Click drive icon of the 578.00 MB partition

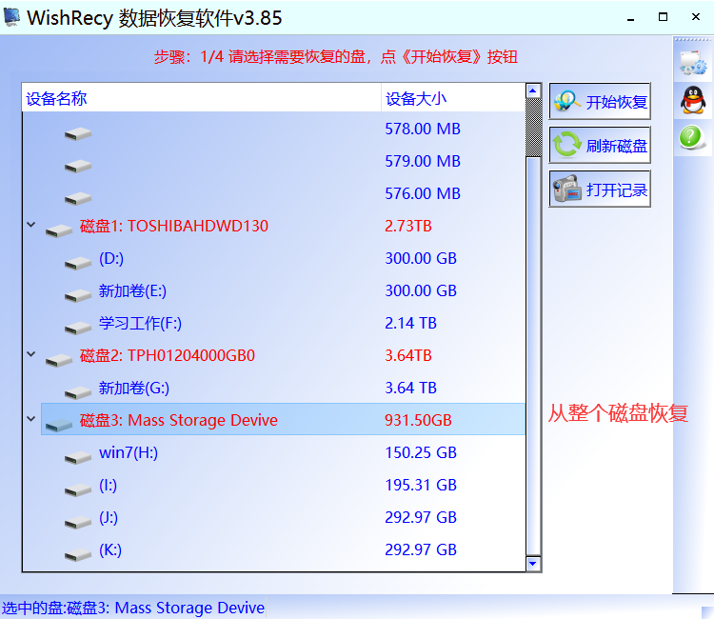[78, 134]
